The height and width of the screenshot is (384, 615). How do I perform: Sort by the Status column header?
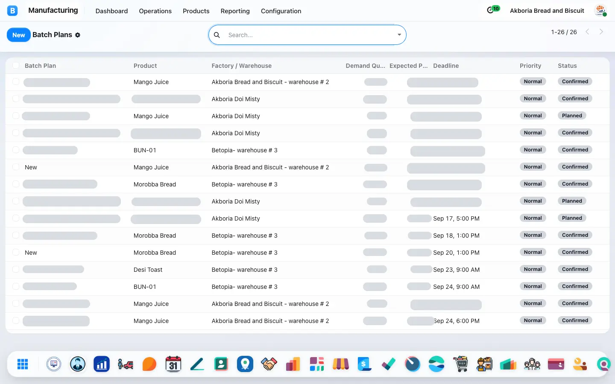tap(567, 66)
